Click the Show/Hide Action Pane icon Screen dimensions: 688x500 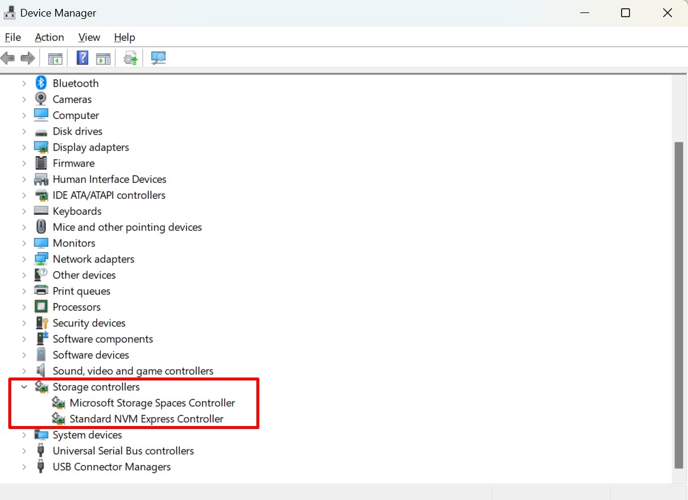[104, 59]
